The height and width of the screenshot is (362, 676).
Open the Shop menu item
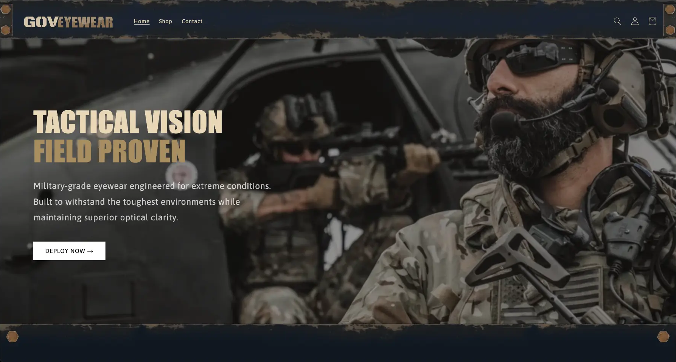[x=165, y=21]
